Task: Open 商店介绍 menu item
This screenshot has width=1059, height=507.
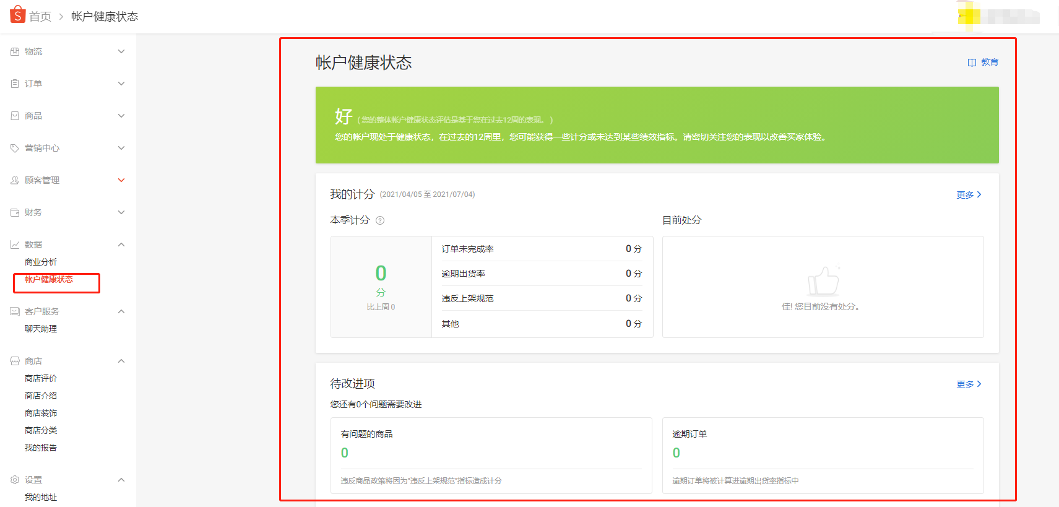Action: click(41, 396)
